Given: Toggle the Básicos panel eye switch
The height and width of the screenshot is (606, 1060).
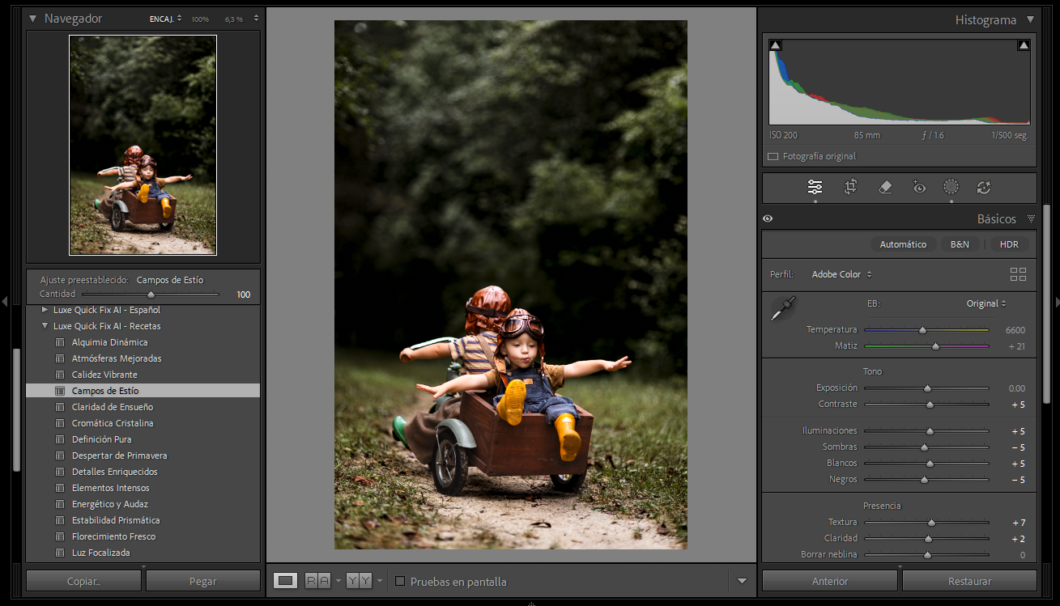Looking at the screenshot, I should (x=768, y=218).
